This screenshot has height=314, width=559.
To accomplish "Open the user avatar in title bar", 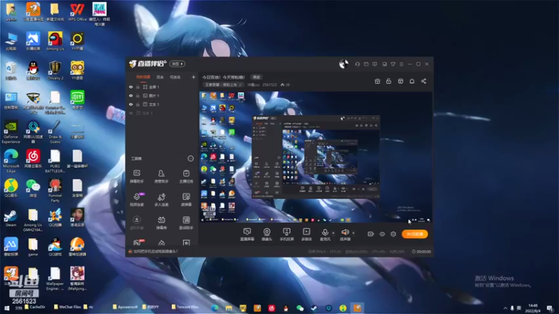I will pos(343,64).
